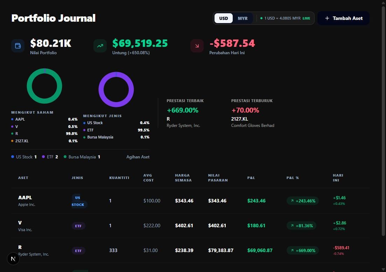Screen dimensions: 386x272
Task: Click the Agihan Aset label
Action: [x=138, y=157]
